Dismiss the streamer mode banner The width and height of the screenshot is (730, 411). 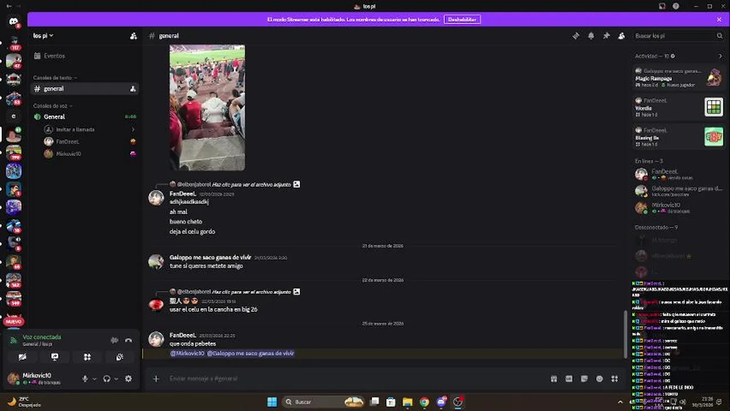pyautogui.click(x=719, y=19)
